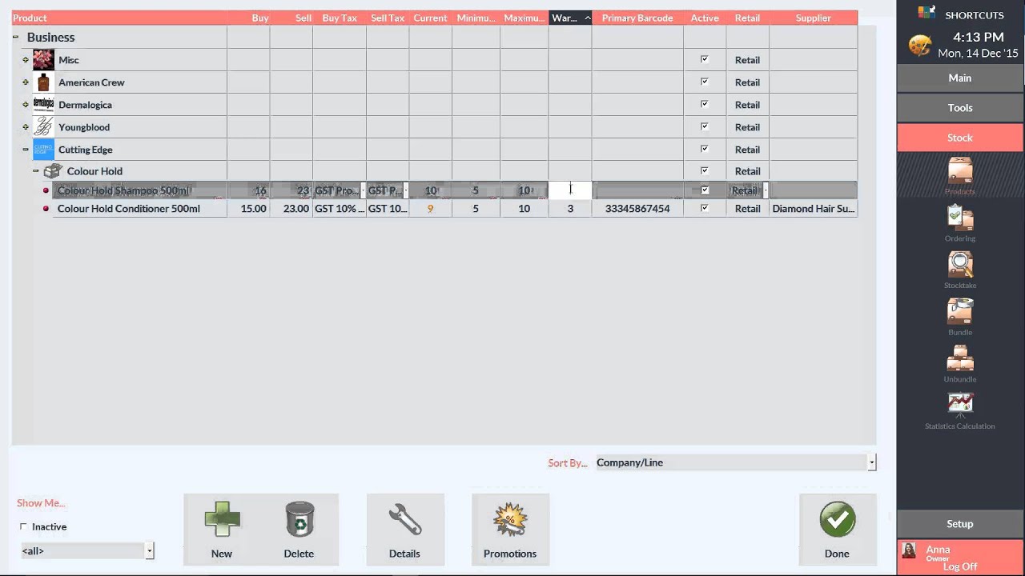The height and width of the screenshot is (576, 1025).
Task: Click the Buy column header
Action: point(248,18)
